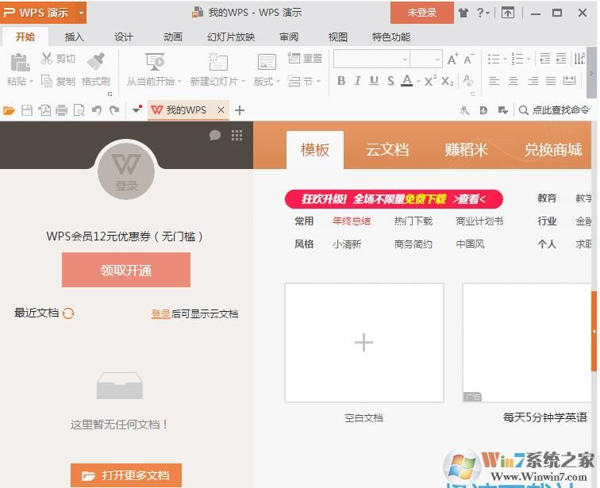This screenshot has height=488, width=600.
Task: Click the Reset (重置) icon
Action: (294, 58)
